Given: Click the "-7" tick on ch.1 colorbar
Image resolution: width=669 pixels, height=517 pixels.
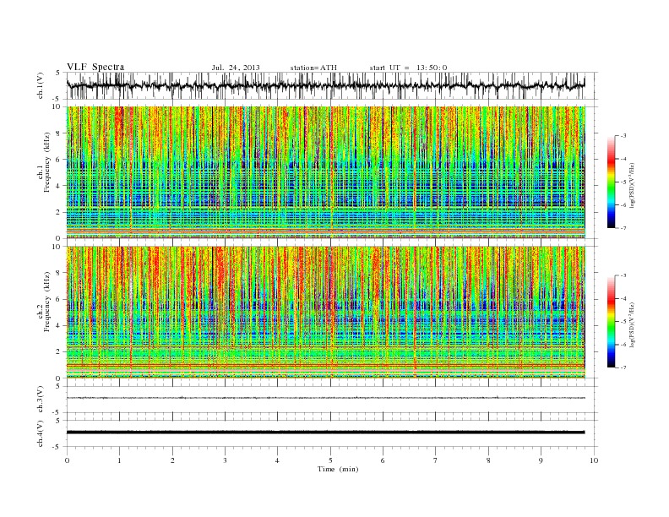Looking at the screenshot, I should (x=623, y=228).
